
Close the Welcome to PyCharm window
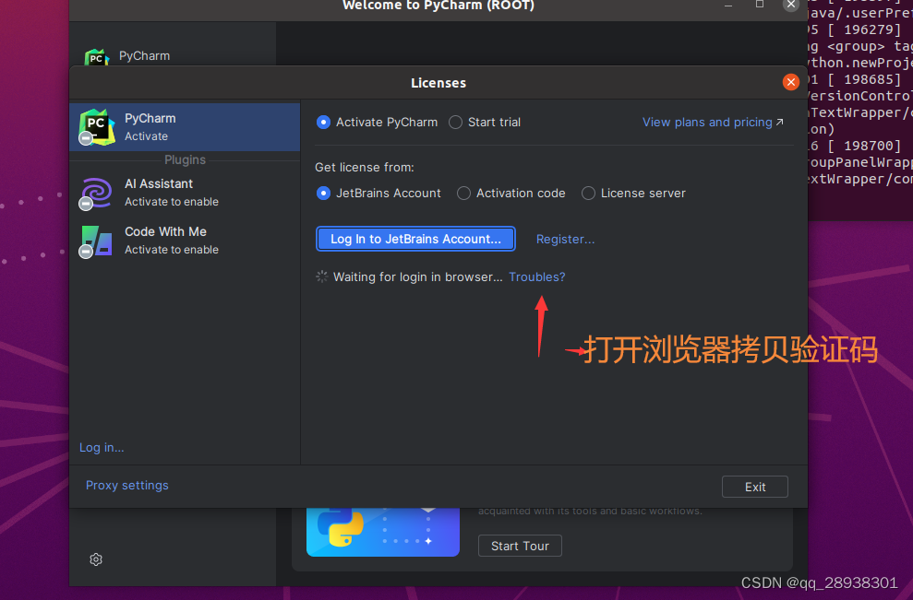[x=791, y=5]
